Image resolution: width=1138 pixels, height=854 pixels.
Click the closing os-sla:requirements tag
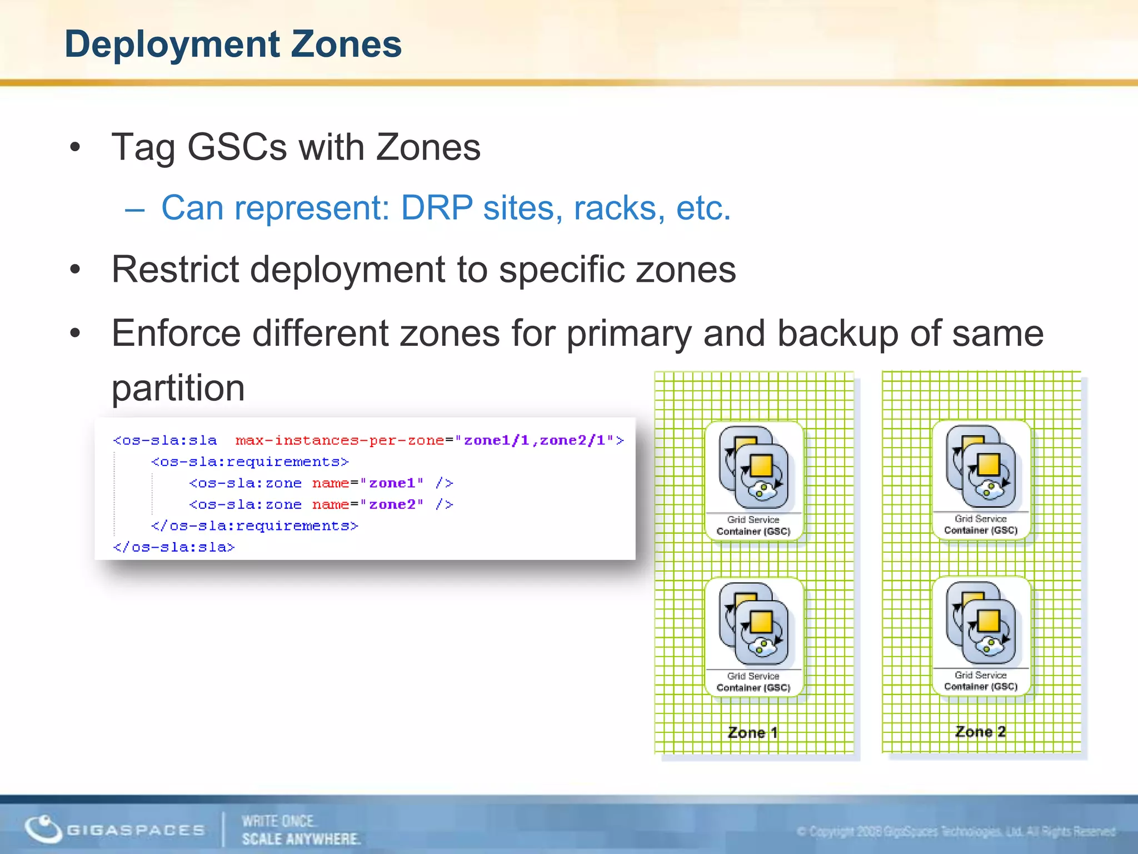[254, 525]
